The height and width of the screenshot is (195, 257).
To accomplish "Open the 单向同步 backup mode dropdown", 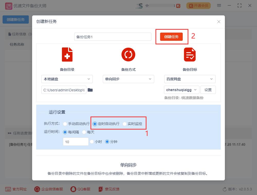I will click(128, 79).
